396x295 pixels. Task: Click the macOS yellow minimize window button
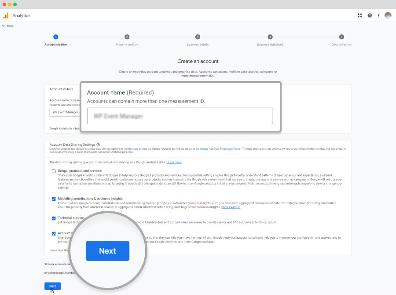pyautogui.click(x=10, y=4)
